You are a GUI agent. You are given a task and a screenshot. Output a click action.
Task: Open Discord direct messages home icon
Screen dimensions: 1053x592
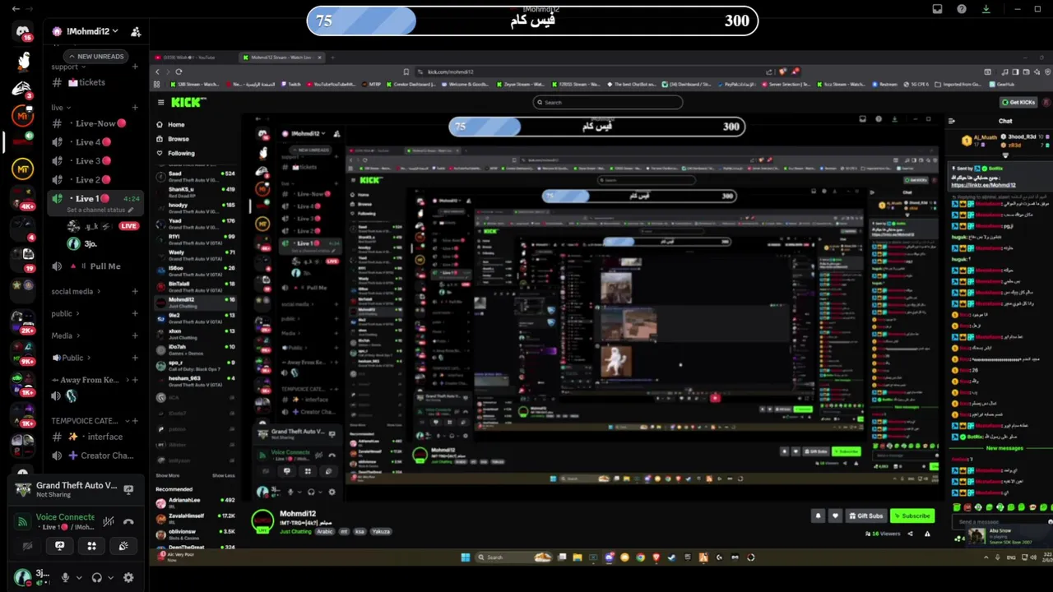pyautogui.click(x=22, y=32)
